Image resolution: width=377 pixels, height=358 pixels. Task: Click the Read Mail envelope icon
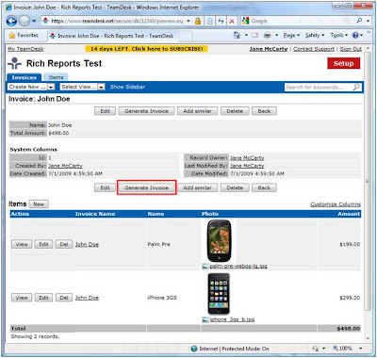pyautogui.click(x=254, y=35)
